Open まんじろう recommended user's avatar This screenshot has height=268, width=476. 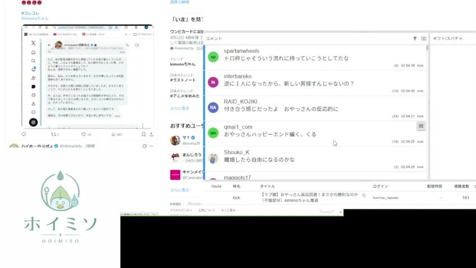coord(175,157)
